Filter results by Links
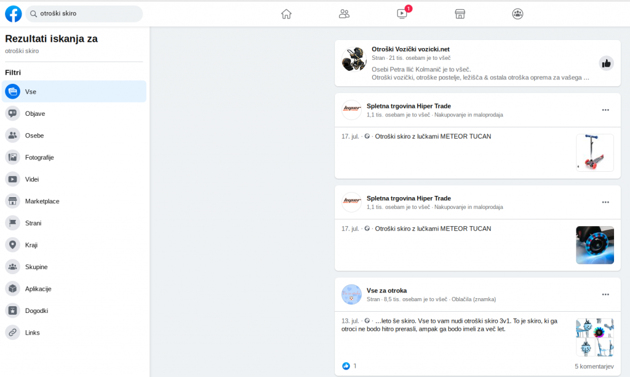This screenshot has width=630, height=377. (x=74, y=333)
